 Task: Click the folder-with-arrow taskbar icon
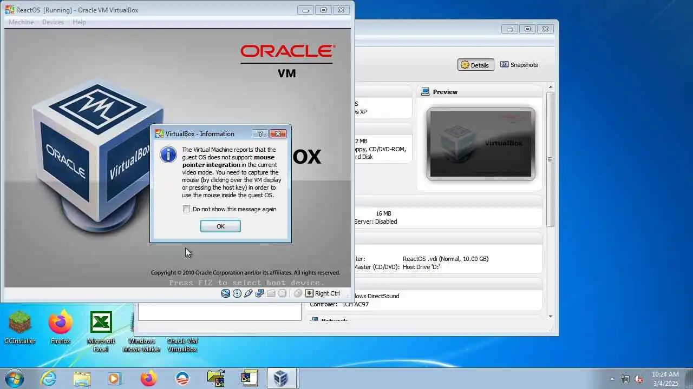[216, 378]
